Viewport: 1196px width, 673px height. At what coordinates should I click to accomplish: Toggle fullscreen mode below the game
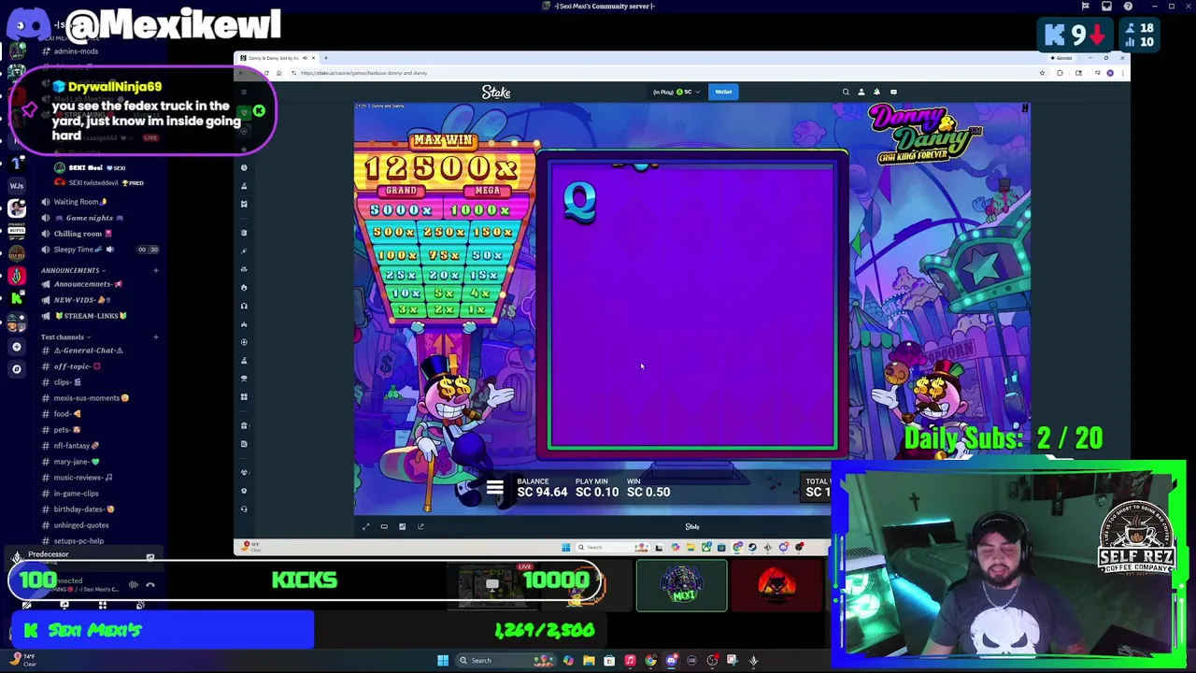(x=365, y=526)
